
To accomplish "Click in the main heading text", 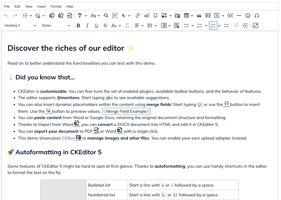I will 66,48.
